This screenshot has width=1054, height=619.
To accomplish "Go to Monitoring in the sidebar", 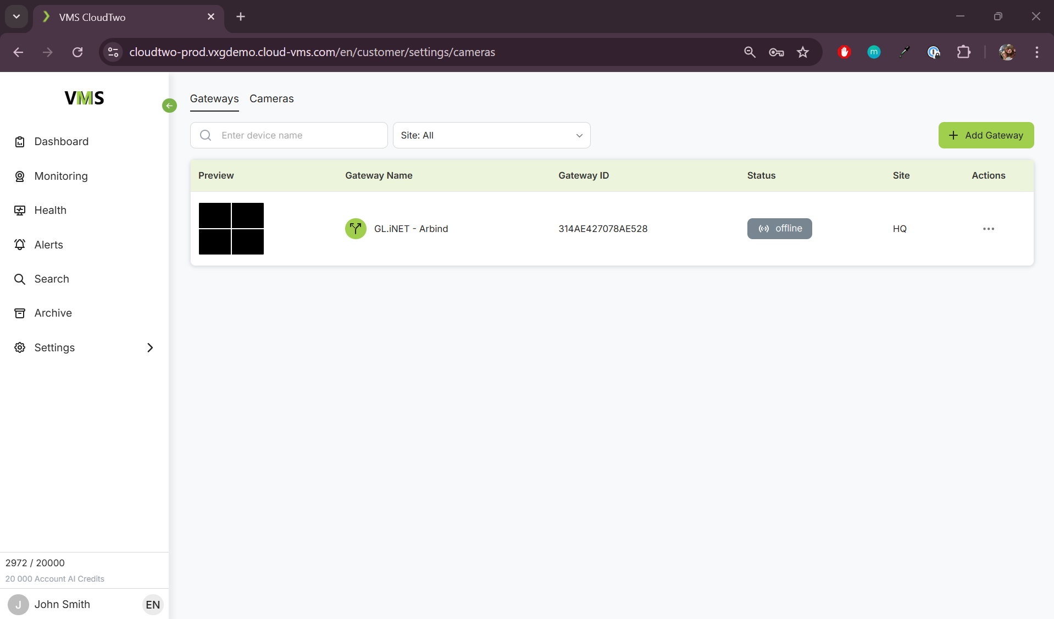I will coord(60,176).
